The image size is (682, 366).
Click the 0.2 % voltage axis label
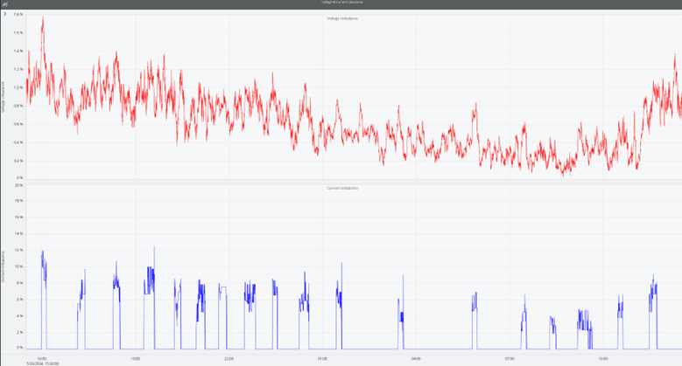18,160
